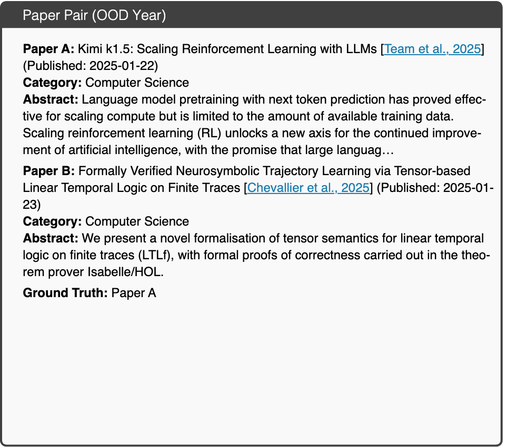Open the "Team et al., 2025" citation link

(x=433, y=49)
